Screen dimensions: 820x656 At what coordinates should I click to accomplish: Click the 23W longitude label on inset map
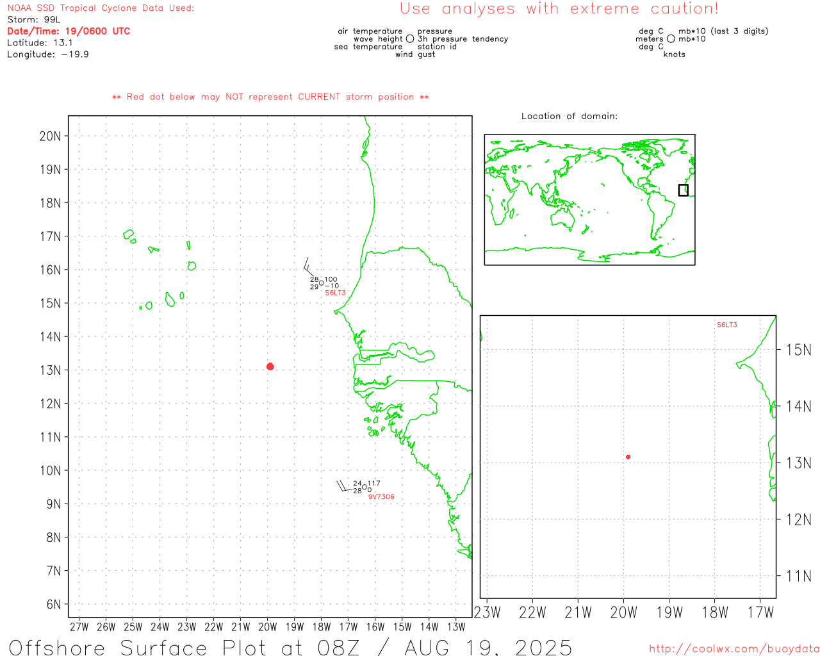pyautogui.click(x=488, y=612)
